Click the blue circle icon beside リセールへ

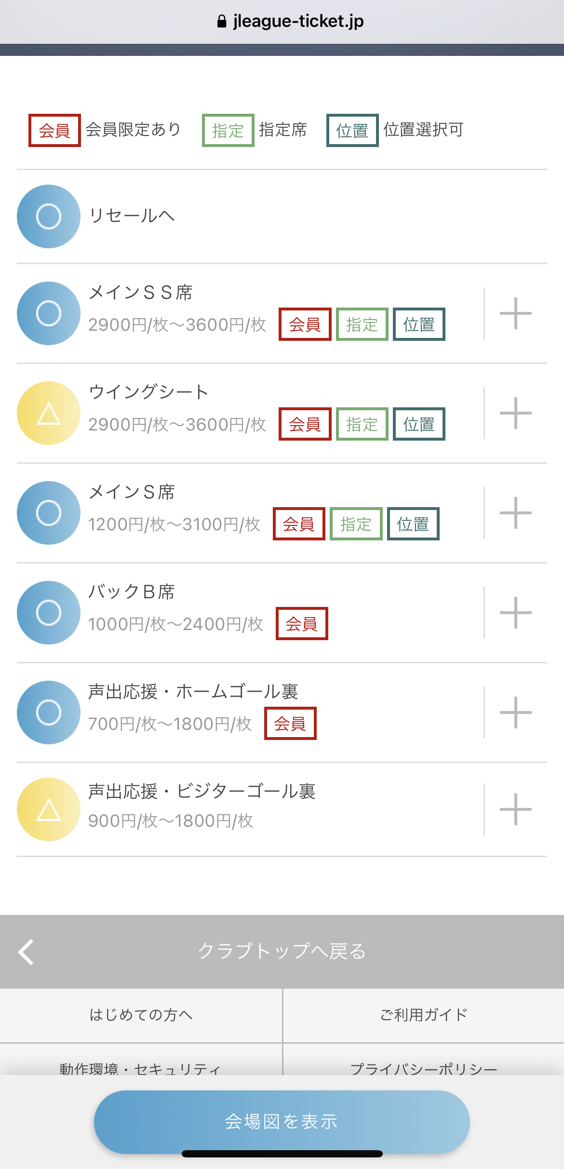pyautogui.click(x=49, y=216)
